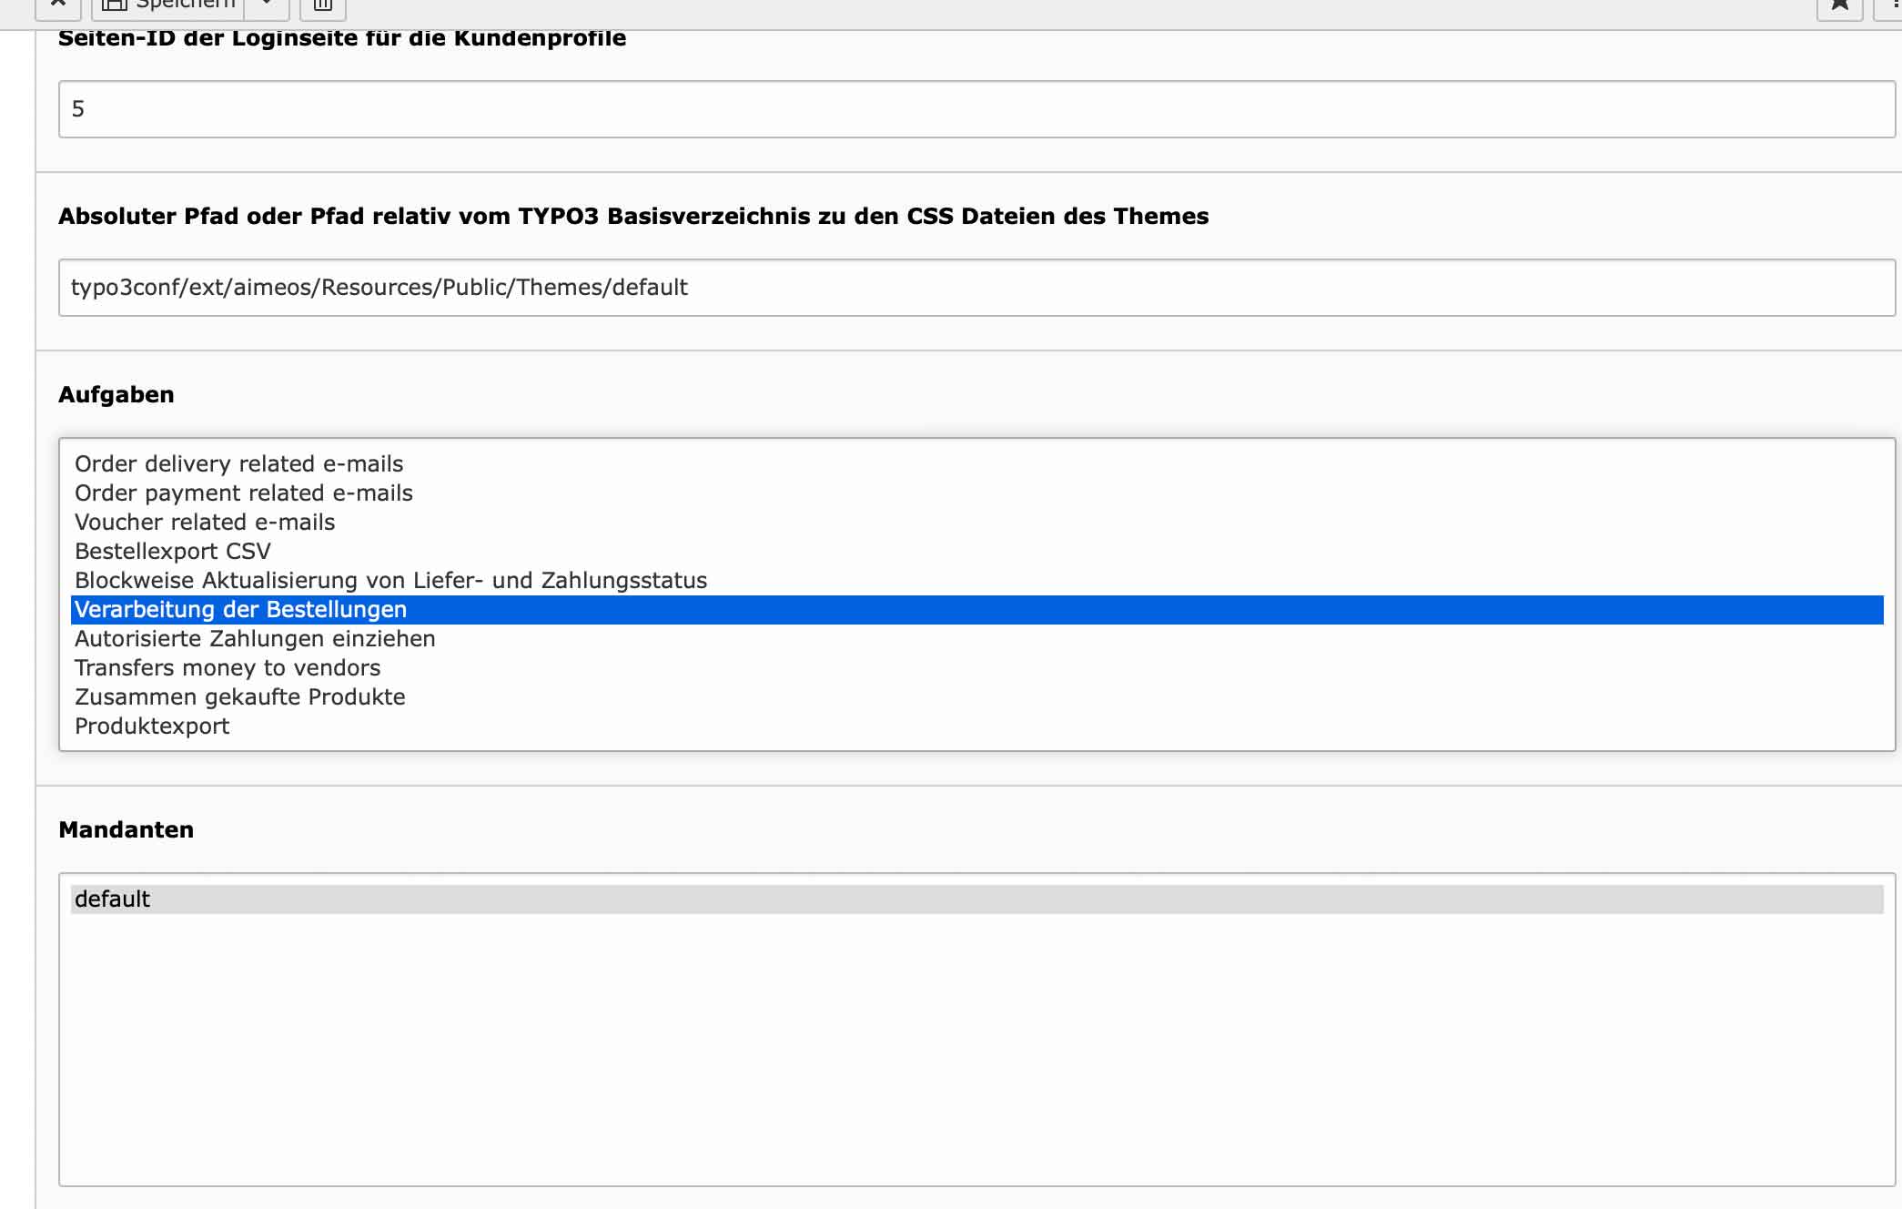Select Order delivery related e-mails task
Screen dimensions: 1902x1209
point(238,464)
